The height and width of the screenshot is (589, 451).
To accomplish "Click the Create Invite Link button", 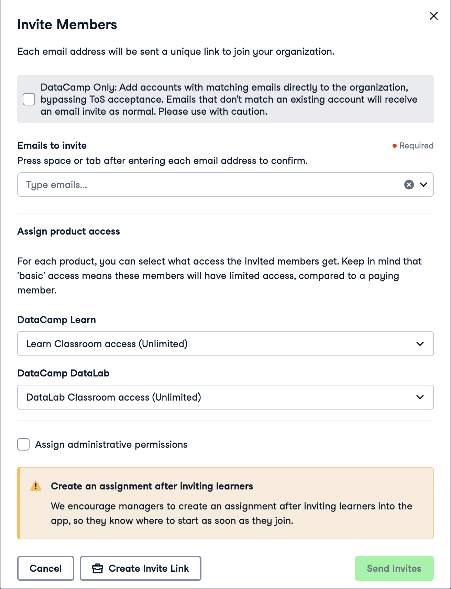I will click(x=141, y=568).
